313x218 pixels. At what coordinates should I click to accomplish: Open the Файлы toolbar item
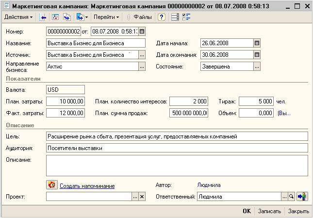pos(140,17)
